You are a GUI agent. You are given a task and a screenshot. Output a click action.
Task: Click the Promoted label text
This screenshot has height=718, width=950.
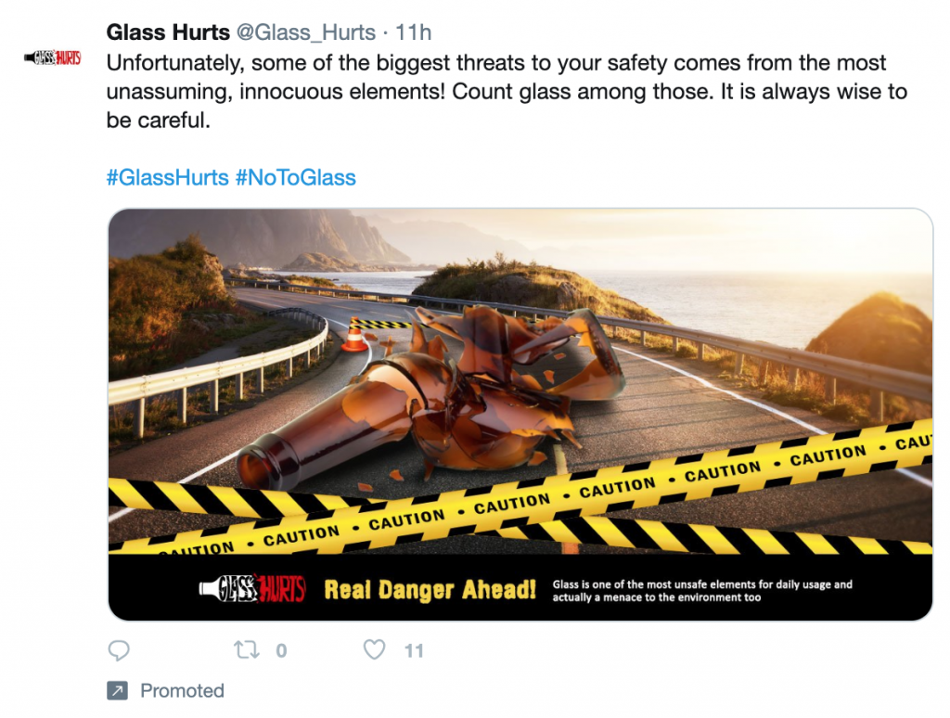(183, 691)
